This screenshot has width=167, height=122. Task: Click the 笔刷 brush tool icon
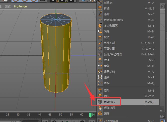(x=100, y=14)
